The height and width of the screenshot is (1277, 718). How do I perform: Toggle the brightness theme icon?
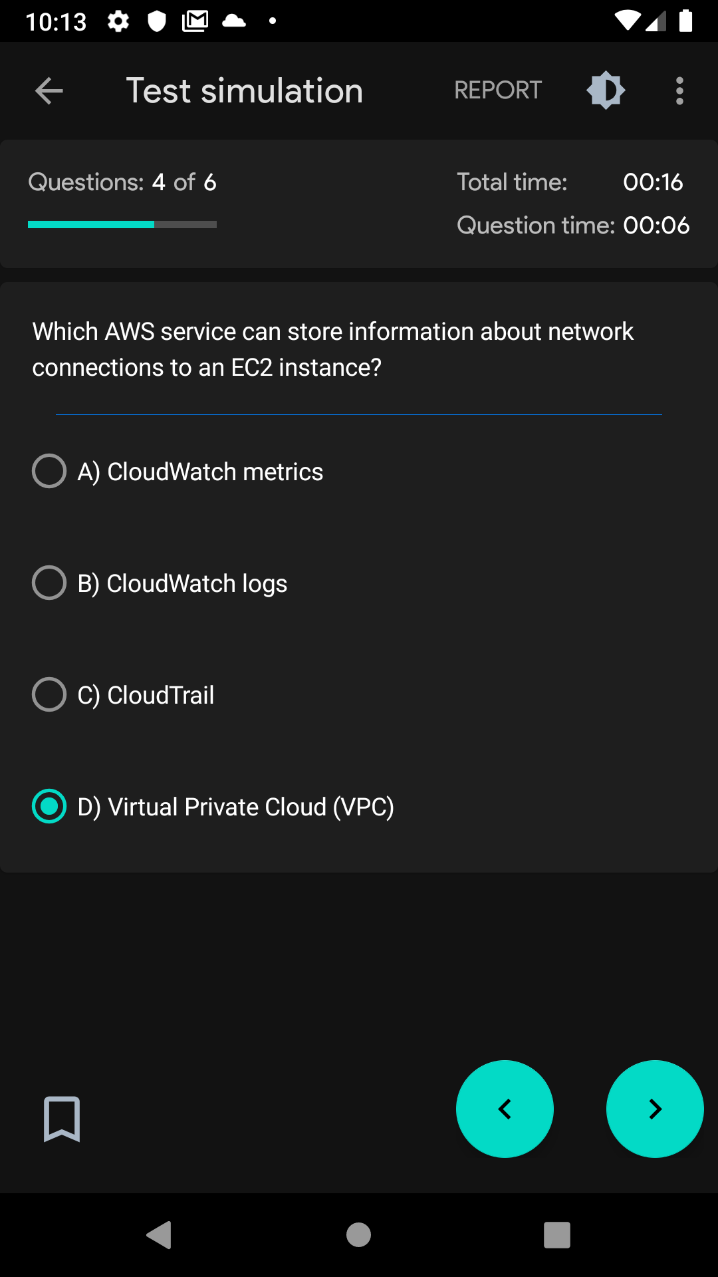(x=606, y=90)
